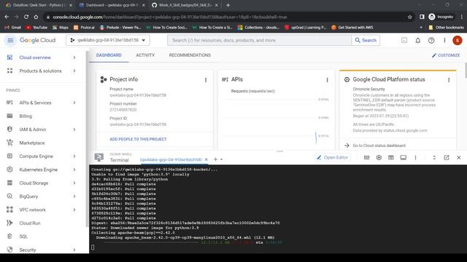The image size is (467, 262).
Task: Click the Search button
Action: point(366,40)
